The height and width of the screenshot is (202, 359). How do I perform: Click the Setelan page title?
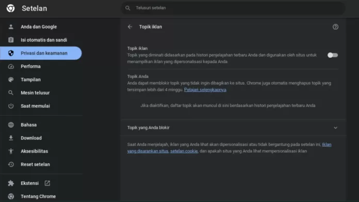(35, 8)
